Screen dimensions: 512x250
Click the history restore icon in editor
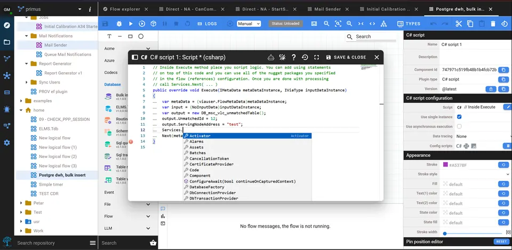pos(305,57)
